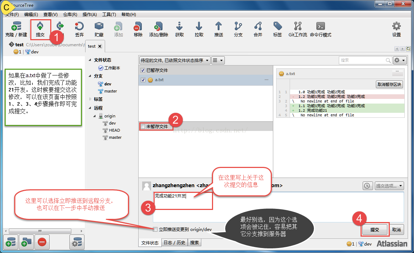Switch to Log / History (日志/历史) tab
414x253 pixels.
[x=174, y=243]
